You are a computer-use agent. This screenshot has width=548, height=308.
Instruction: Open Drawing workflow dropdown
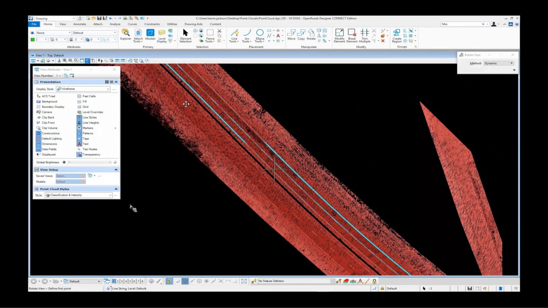click(x=55, y=18)
